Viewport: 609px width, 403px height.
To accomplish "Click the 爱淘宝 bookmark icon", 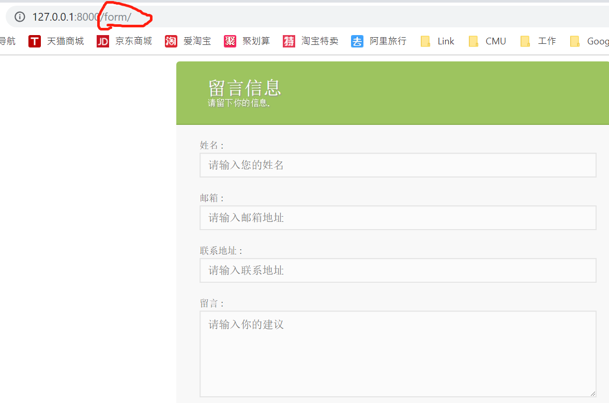I will 171,41.
